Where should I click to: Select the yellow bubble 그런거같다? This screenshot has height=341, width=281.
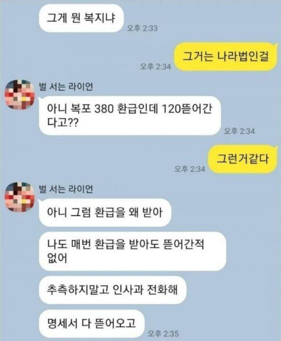point(243,159)
